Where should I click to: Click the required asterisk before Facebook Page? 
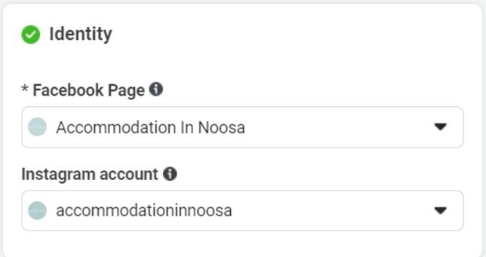pos(25,89)
